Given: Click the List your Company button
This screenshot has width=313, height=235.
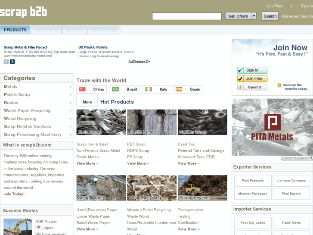Looking at the screenshot, I should tap(291, 181).
